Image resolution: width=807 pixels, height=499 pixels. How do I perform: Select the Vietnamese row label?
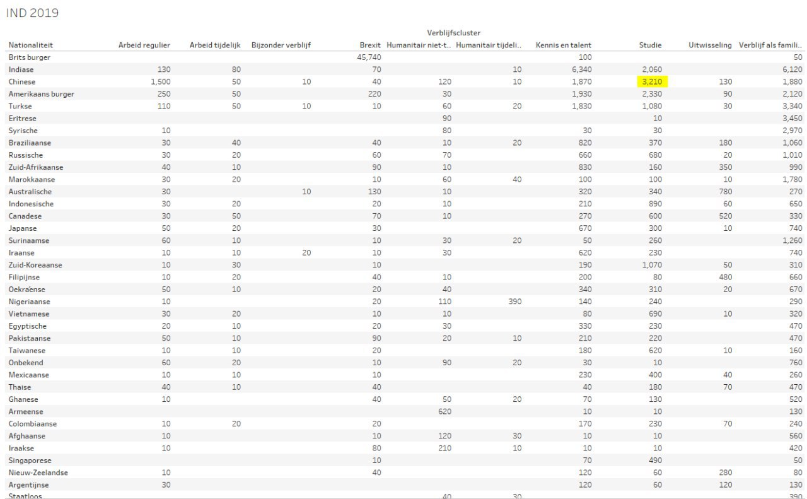pyautogui.click(x=29, y=314)
